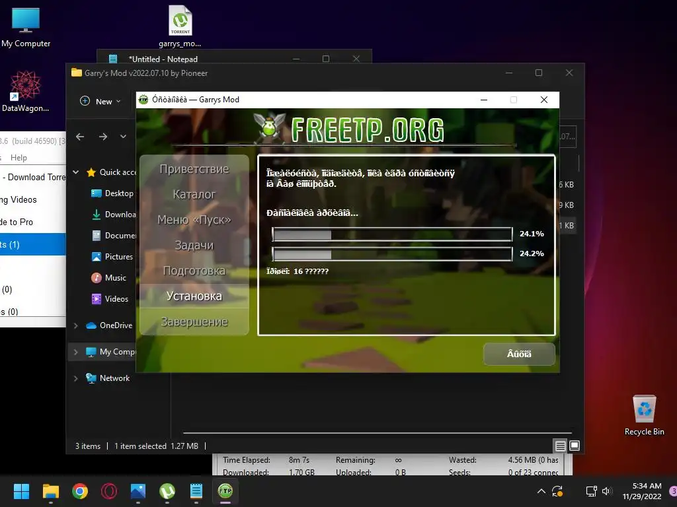Switch to uTorrent from the taskbar
This screenshot has height=507, width=677.
pyautogui.click(x=167, y=491)
